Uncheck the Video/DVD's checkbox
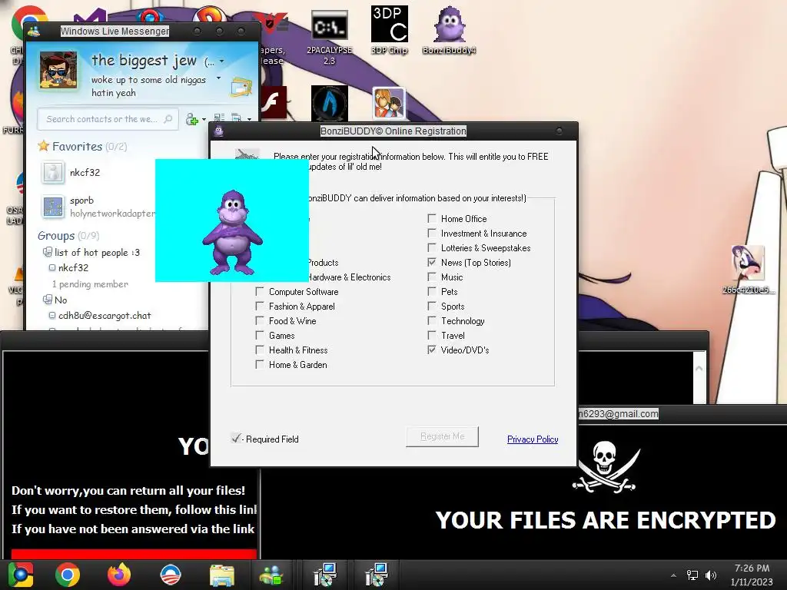This screenshot has height=590, width=787. [432, 350]
